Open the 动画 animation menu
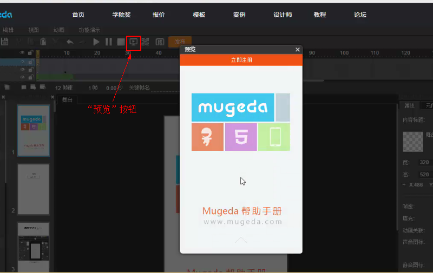The width and height of the screenshot is (433, 273). (59, 30)
